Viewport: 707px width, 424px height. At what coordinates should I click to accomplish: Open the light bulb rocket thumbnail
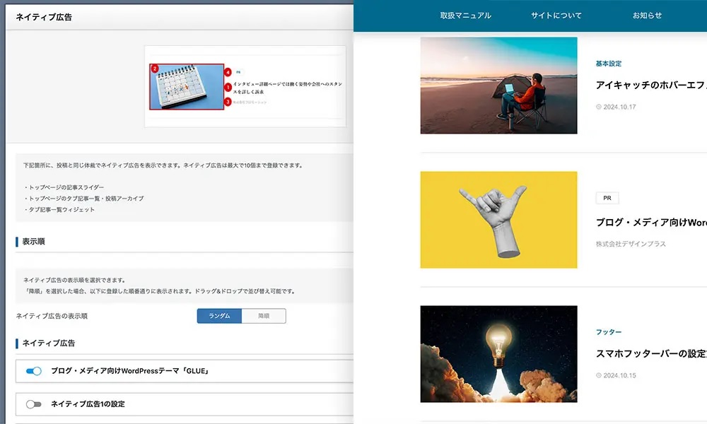click(x=498, y=354)
